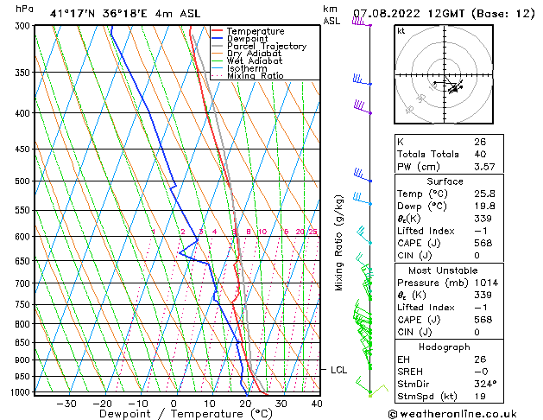Click the '700' pressure level label

24,283
